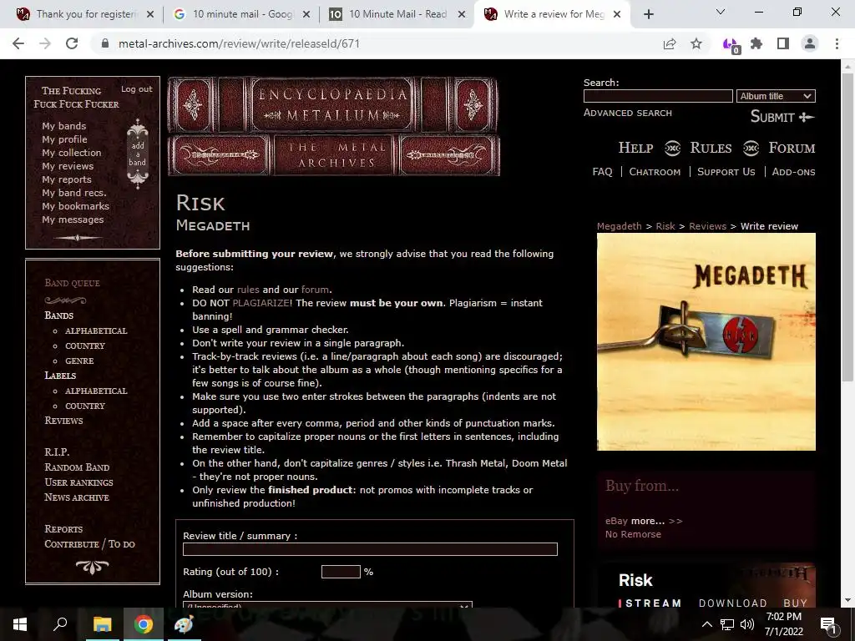This screenshot has width=855, height=641.
Task: Open User Rankings
Action: 78,482
